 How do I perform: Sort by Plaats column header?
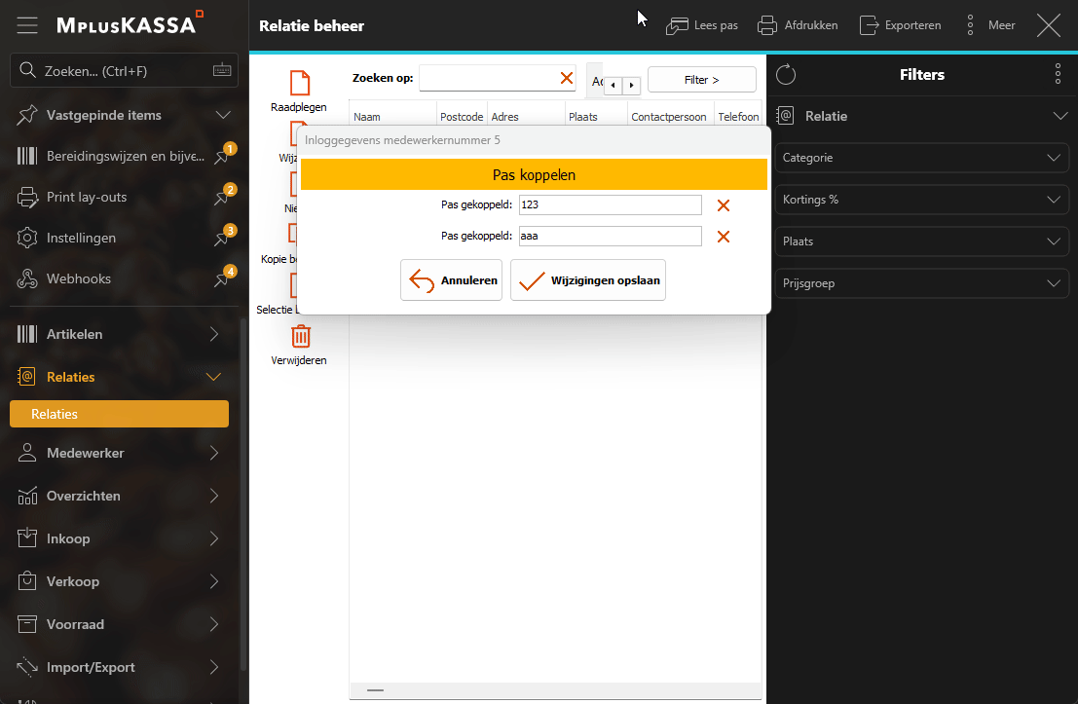(595, 116)
